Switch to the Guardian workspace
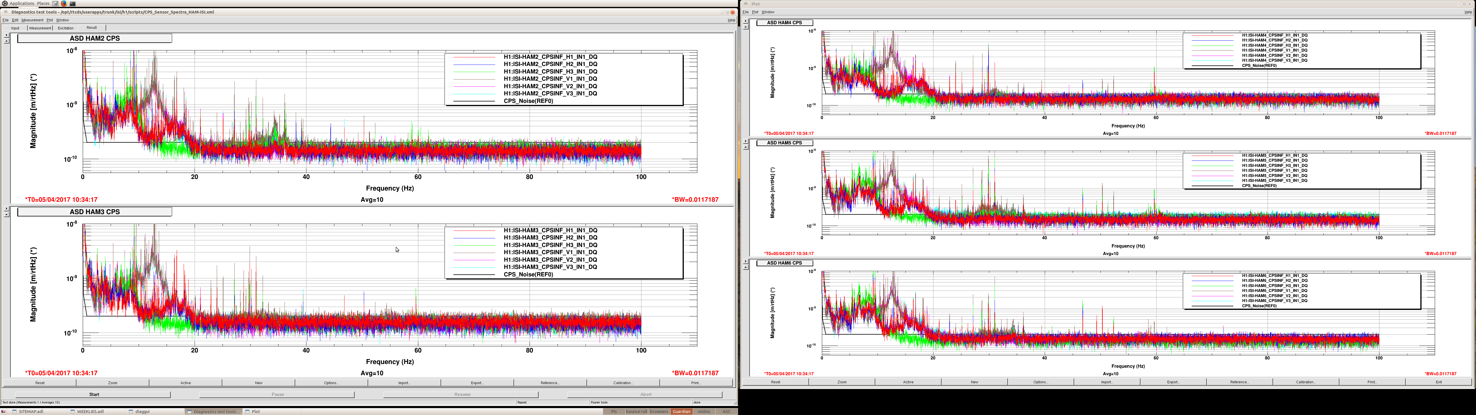The width and height of the screenshot is (1476, 415). coord(681,412)
